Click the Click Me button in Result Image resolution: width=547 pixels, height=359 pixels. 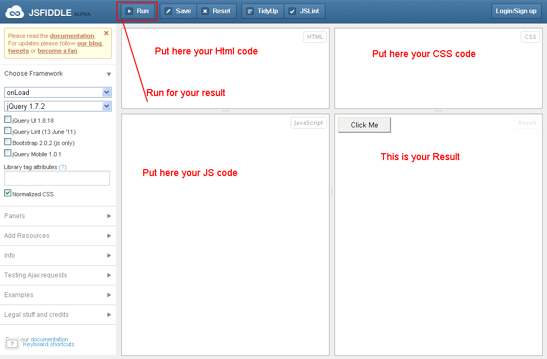[364, 125]
